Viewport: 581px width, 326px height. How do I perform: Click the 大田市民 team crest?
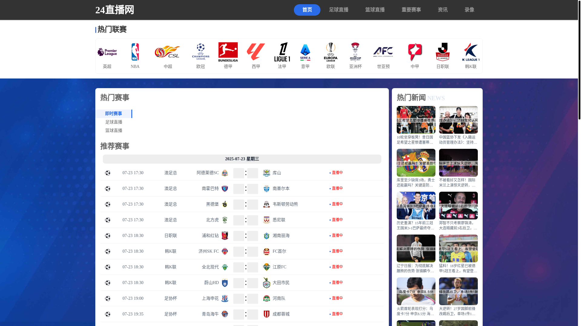[266, 283]
